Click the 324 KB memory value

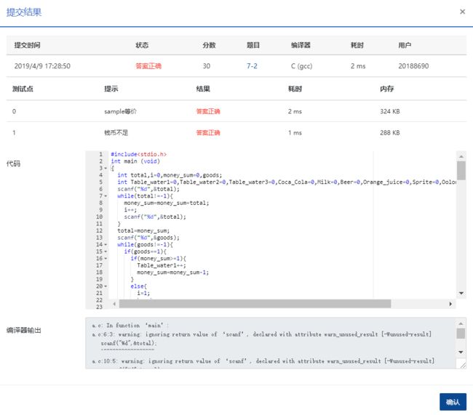coord(390,111)
